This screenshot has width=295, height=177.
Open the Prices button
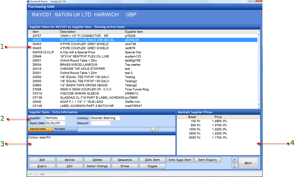(x=125, y=166)
